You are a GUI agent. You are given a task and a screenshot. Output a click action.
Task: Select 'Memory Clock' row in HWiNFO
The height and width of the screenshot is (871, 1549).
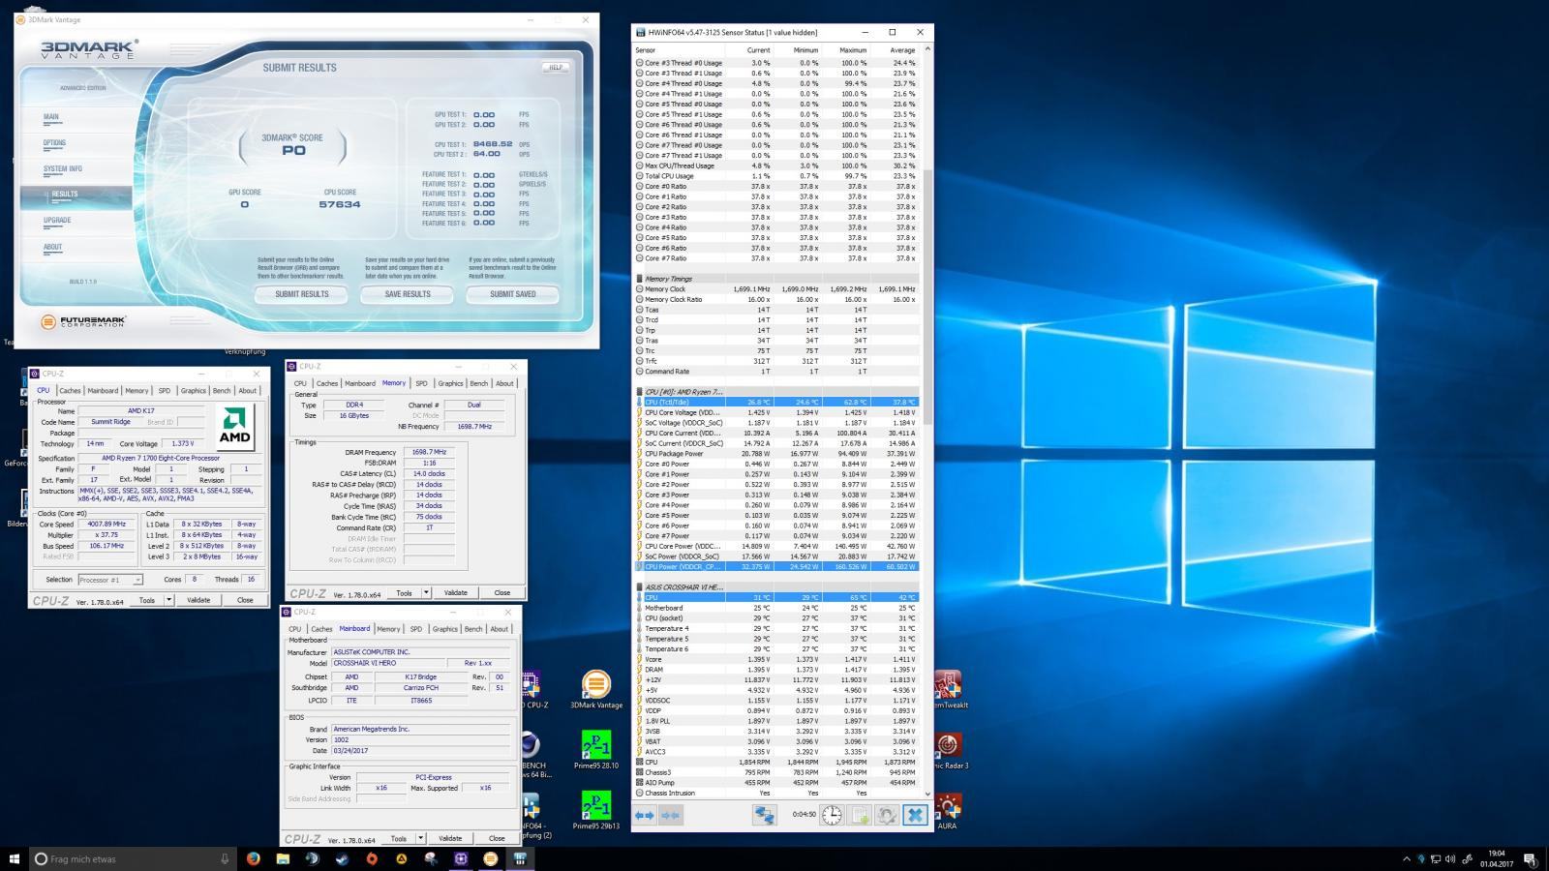tap(776, 289)
